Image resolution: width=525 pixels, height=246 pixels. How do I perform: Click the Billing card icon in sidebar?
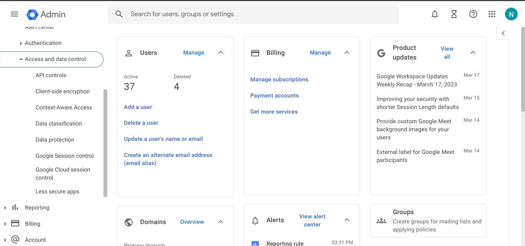click(x=15, y=223)
